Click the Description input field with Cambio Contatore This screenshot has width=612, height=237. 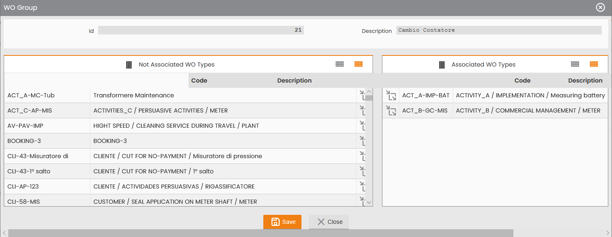click(499, 30)
